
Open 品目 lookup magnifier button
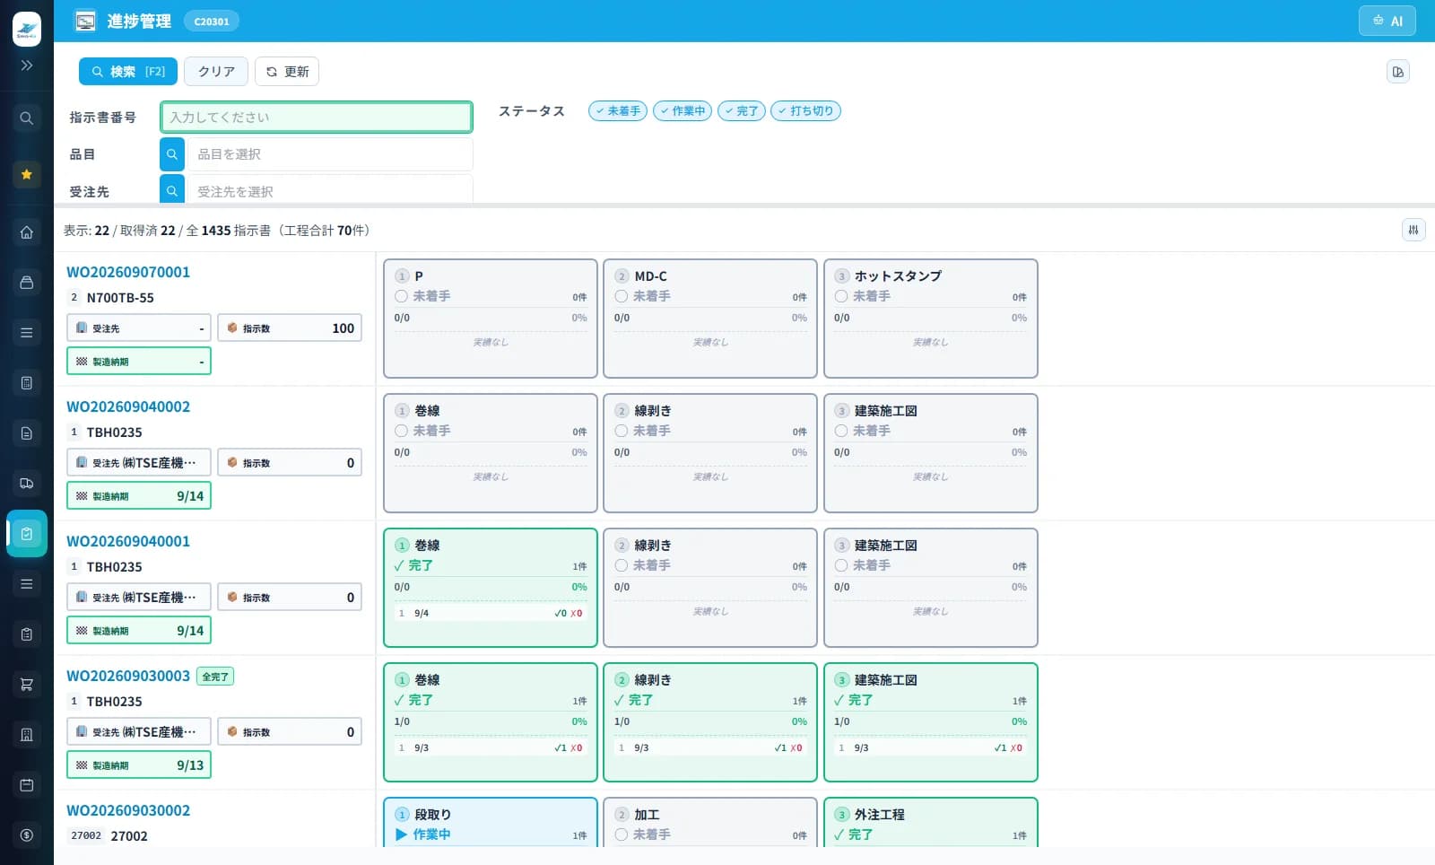point(172,154)
